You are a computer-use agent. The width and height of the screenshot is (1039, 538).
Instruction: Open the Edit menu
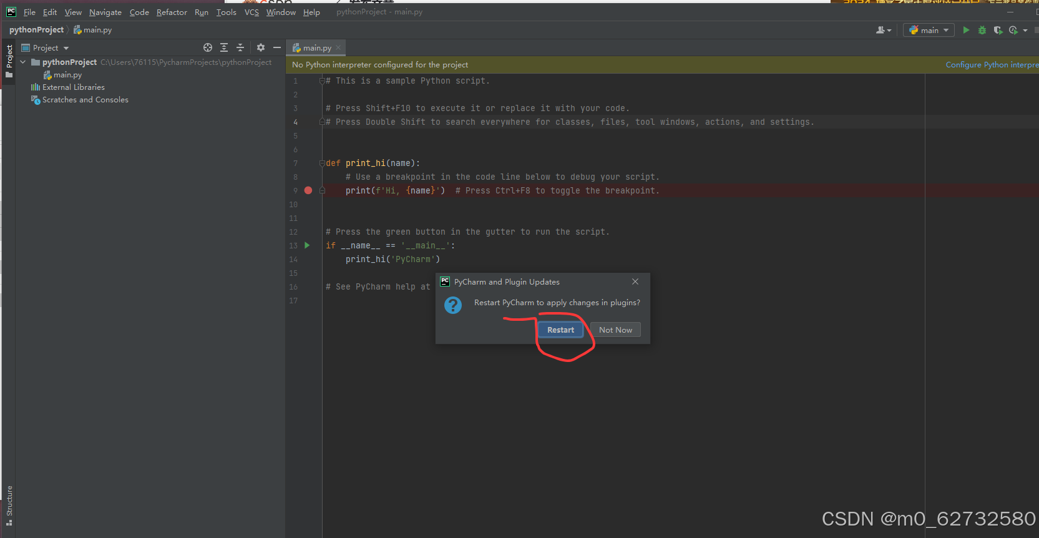[50, 12]
